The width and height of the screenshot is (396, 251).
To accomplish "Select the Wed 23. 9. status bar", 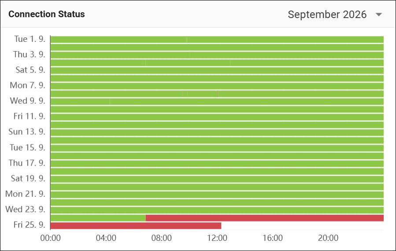I will point(217,210).
